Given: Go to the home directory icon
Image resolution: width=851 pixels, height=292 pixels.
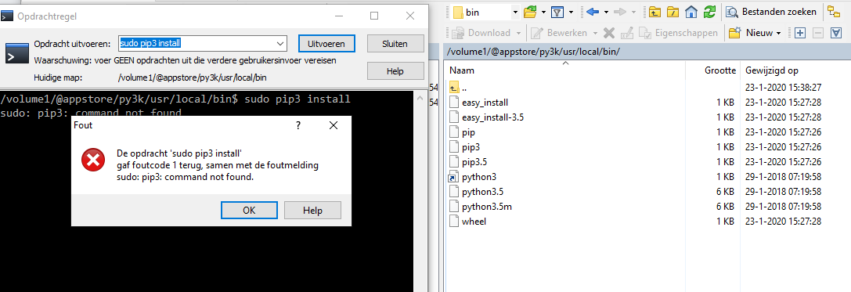Looking at the screenshot, I should [x=691, y=12].
